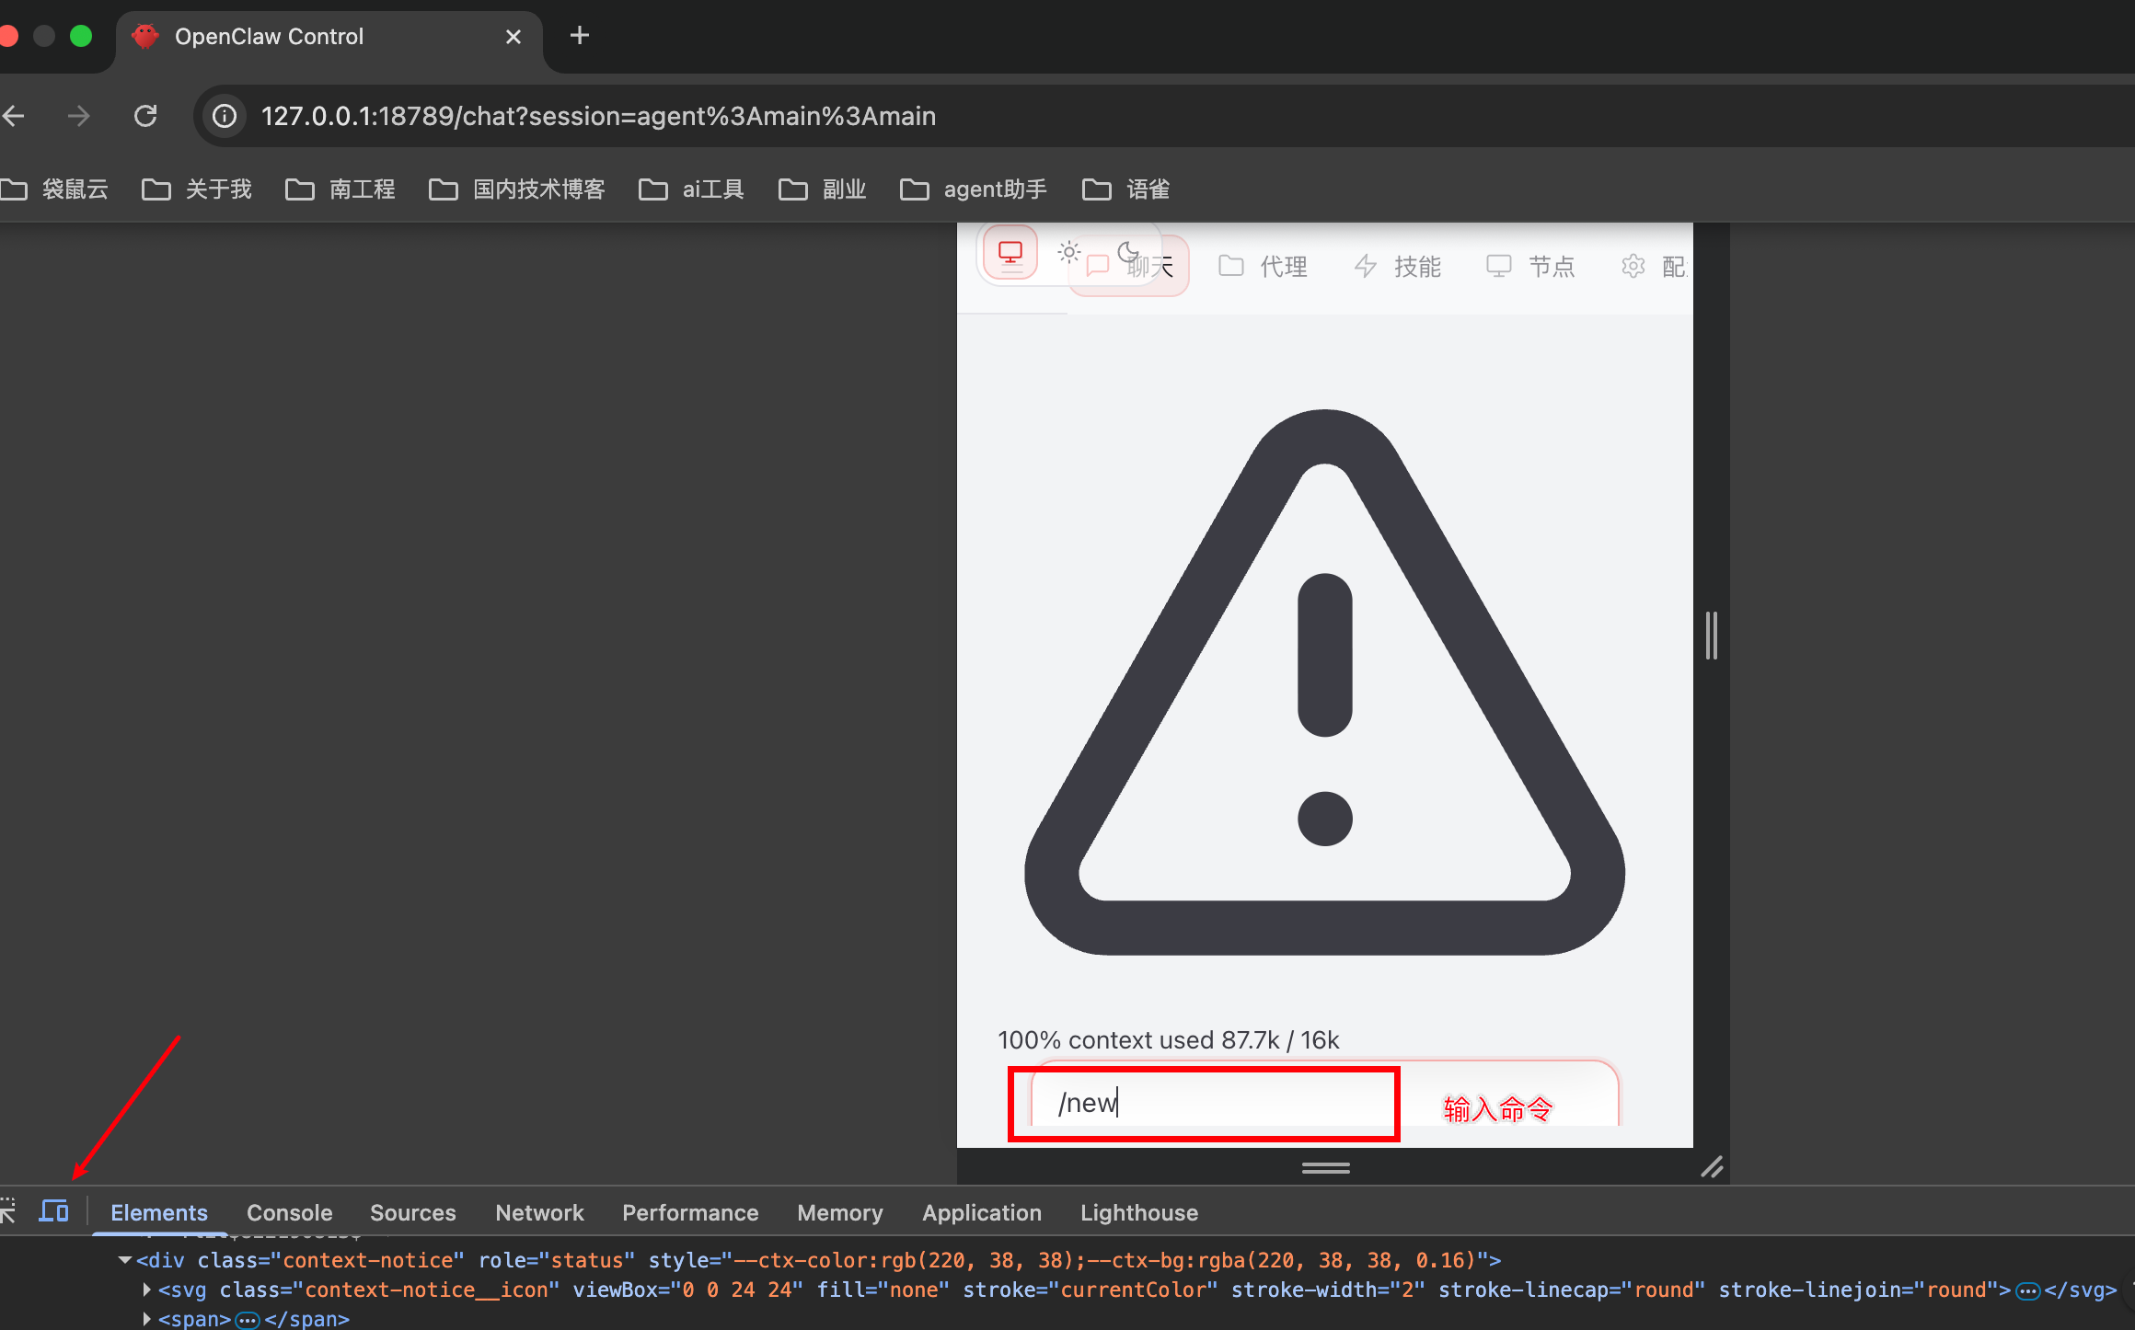Select the system theme monitor icon
The width and height of the screenshot is (2135, 1330).
coord(1010,252)
